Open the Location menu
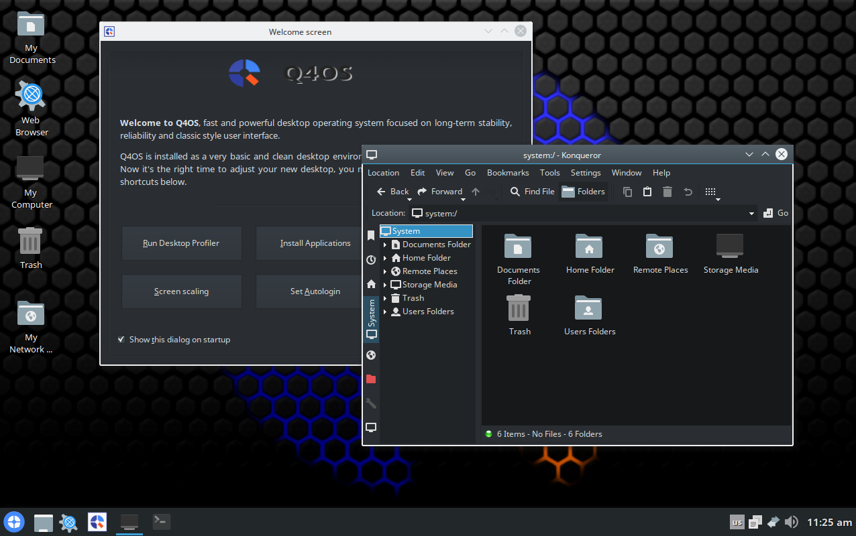The height and width of the screenshot is (536, 856). 383,173
